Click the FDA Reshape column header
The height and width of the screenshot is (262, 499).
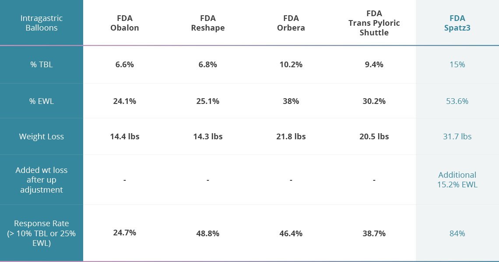coord(208,23)
